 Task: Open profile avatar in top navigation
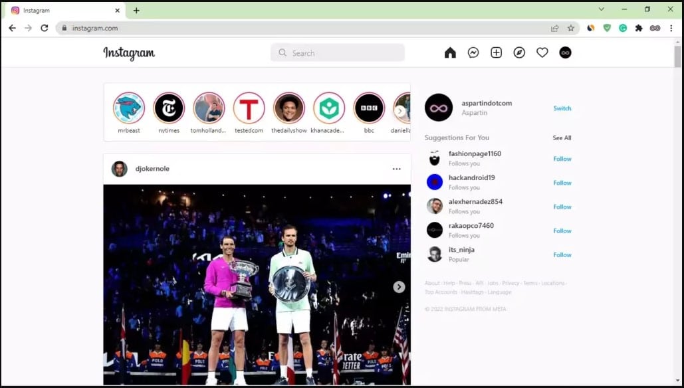pyautogui.click(x=565, y=53)
